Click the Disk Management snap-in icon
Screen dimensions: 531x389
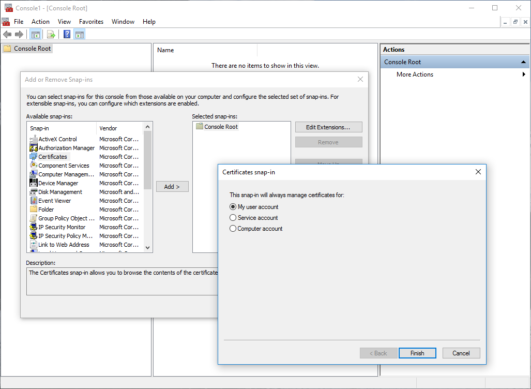[x=34, y=192]
